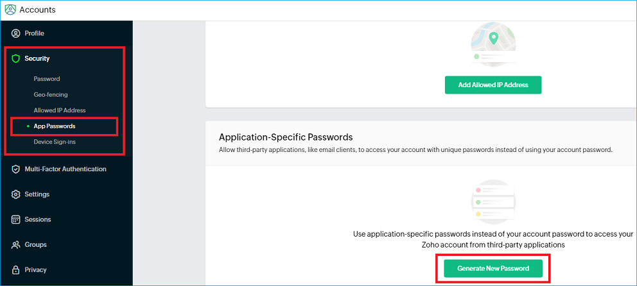Click Generate New Password button

[x=493, y=268]
